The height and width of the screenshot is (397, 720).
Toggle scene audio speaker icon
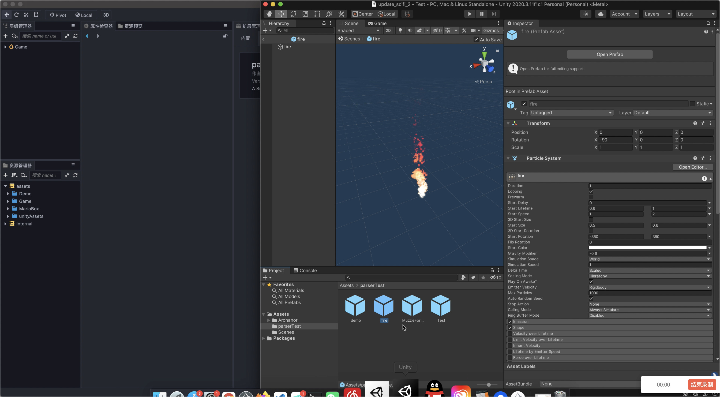(x=410, y=31)
